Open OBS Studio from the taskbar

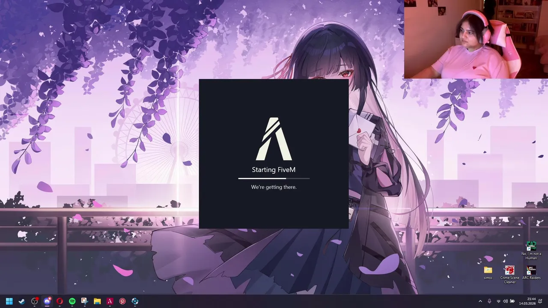34,301
